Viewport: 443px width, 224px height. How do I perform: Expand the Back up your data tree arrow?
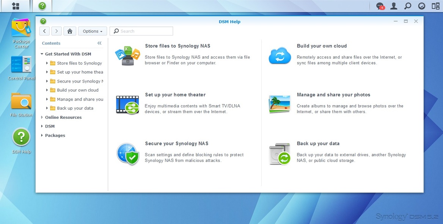(x=47, y=108)
